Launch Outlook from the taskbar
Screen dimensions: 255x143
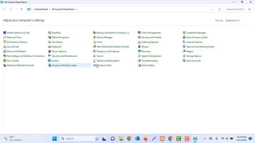[x=137, y=139]
